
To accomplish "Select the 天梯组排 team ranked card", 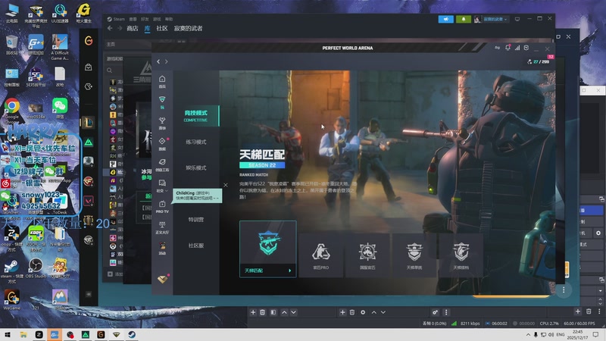I will [x=461, y=255].
